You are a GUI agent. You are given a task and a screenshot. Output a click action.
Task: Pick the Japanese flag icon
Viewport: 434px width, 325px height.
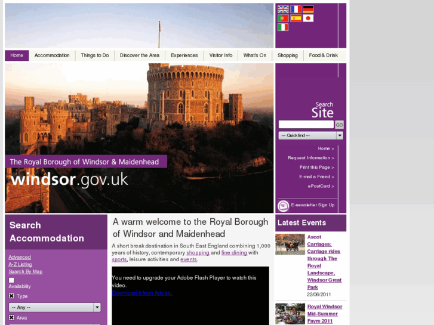[x=308, y=18]
